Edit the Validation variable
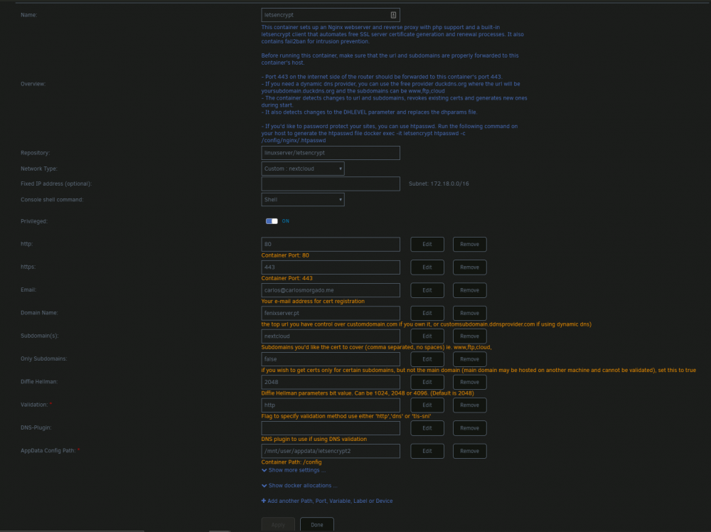Screen dimensions: 711x532 point(427,405)
